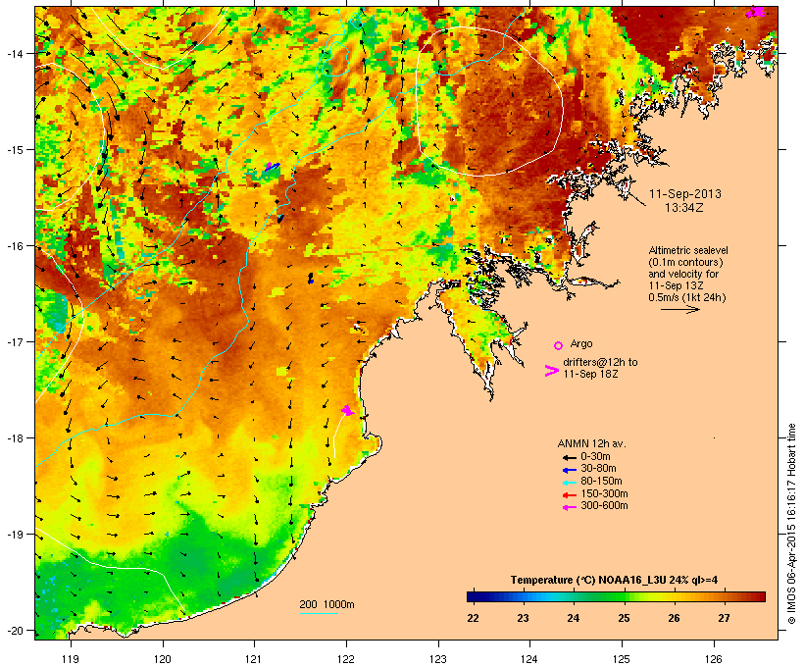Click the dark red end of colorbar near 27
Screen dimensions: 804x667
click(759, 596)
